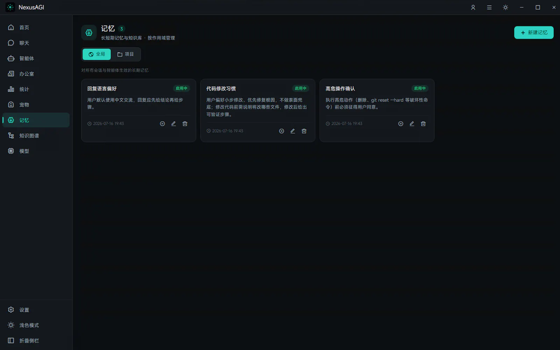
Task: Pause the 高危操作确认 memory
Action: pos(401,123)
